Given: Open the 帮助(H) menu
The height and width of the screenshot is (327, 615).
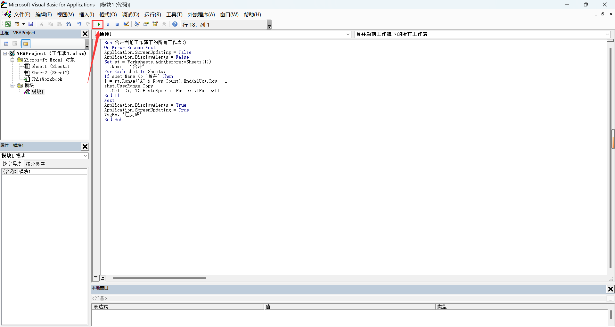Looking at the screenshot, I should (252, 15).
